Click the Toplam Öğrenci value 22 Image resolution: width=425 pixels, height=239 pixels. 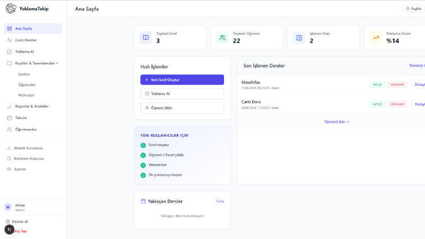coord(236,41)
